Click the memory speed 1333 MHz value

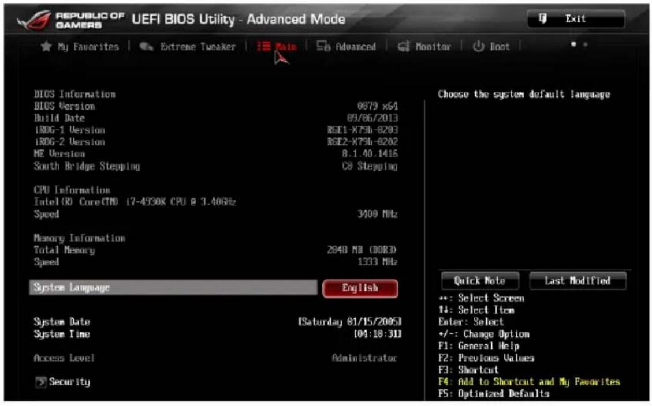point(378,262)
